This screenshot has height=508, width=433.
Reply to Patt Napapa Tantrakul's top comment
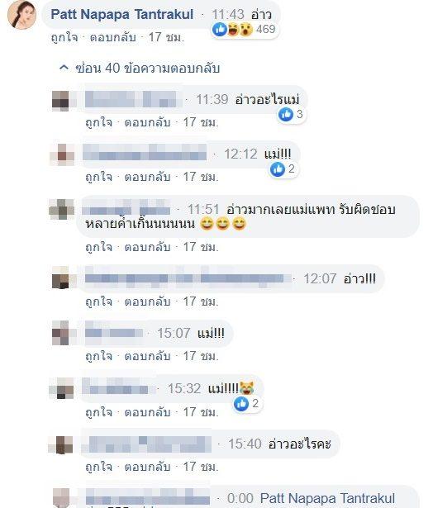click(x=112, y=37)
